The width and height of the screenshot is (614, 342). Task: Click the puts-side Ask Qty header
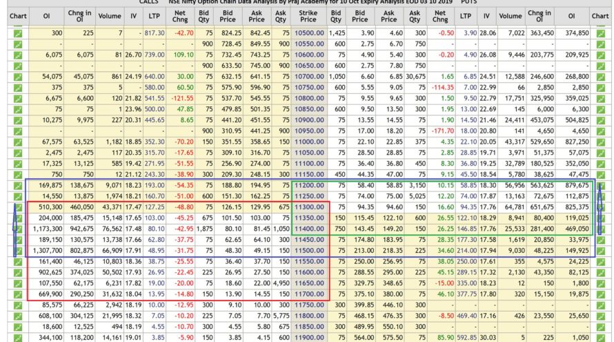415,16
